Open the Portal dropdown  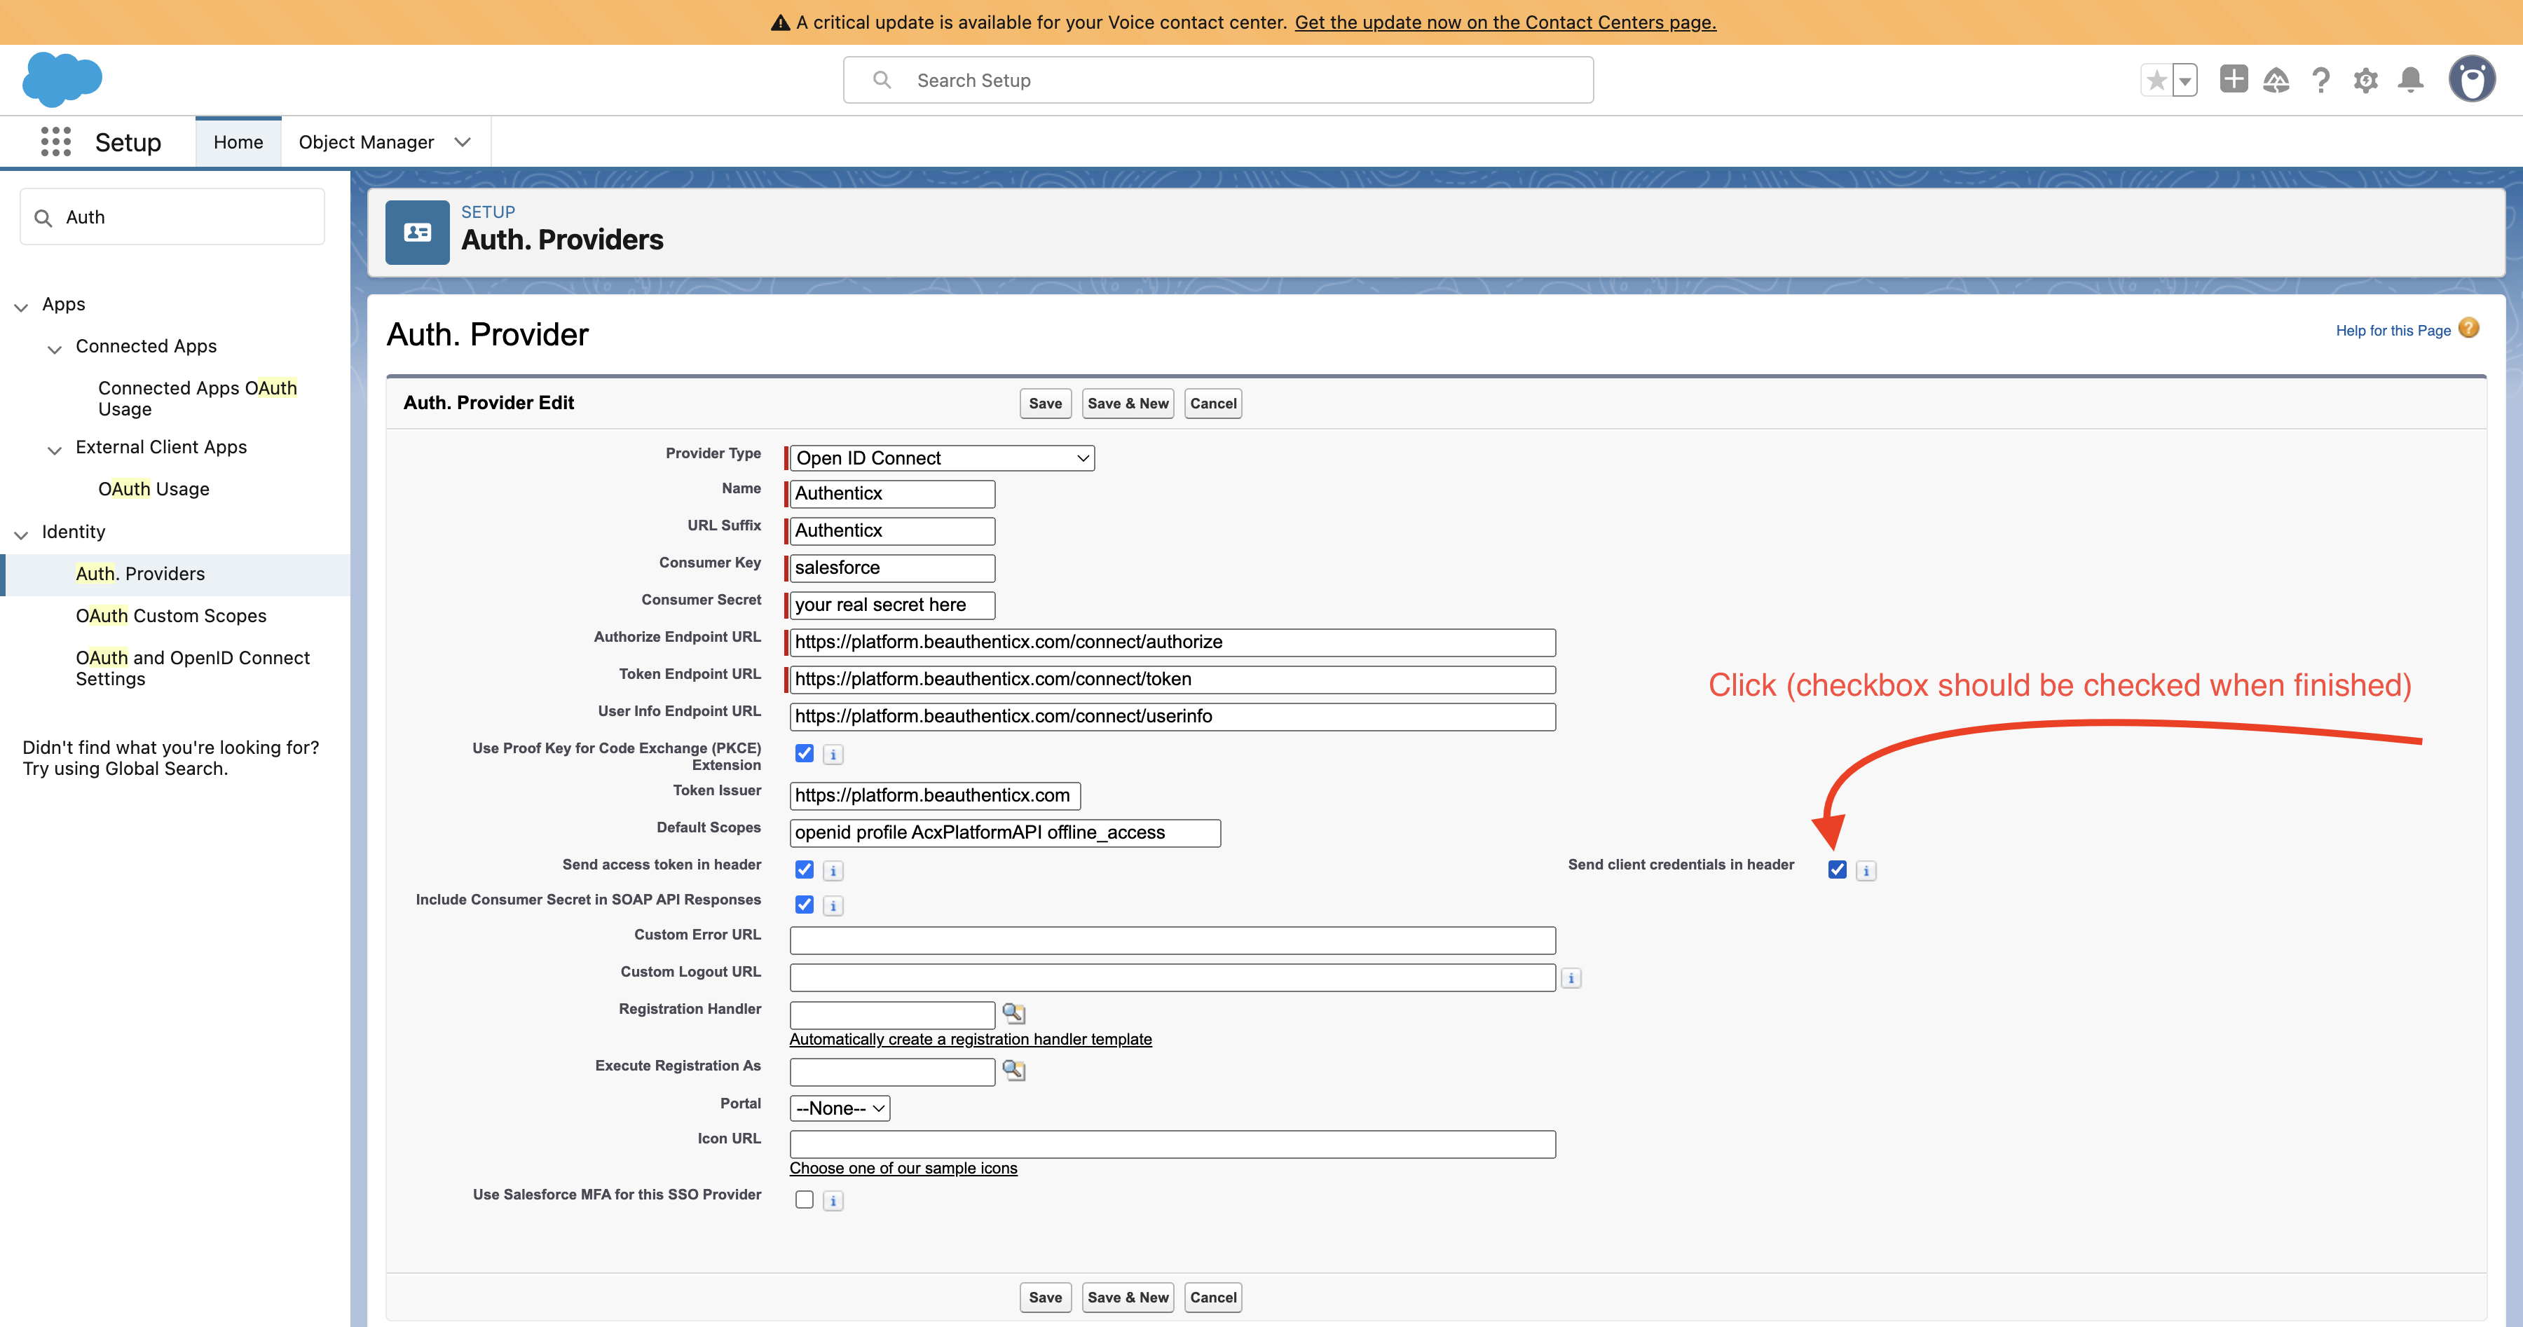pos(840,1108)
